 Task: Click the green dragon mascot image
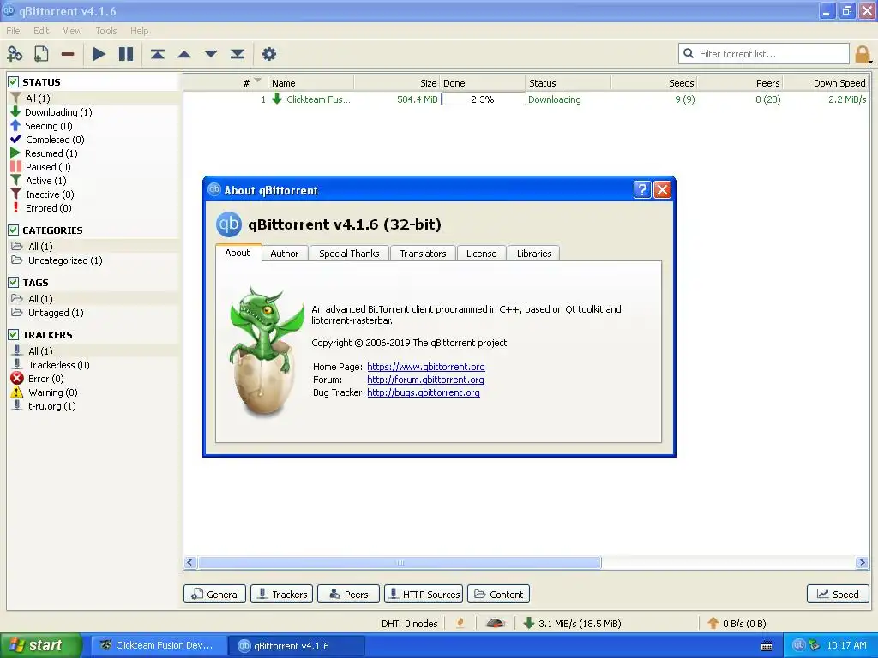pos(266,350)
